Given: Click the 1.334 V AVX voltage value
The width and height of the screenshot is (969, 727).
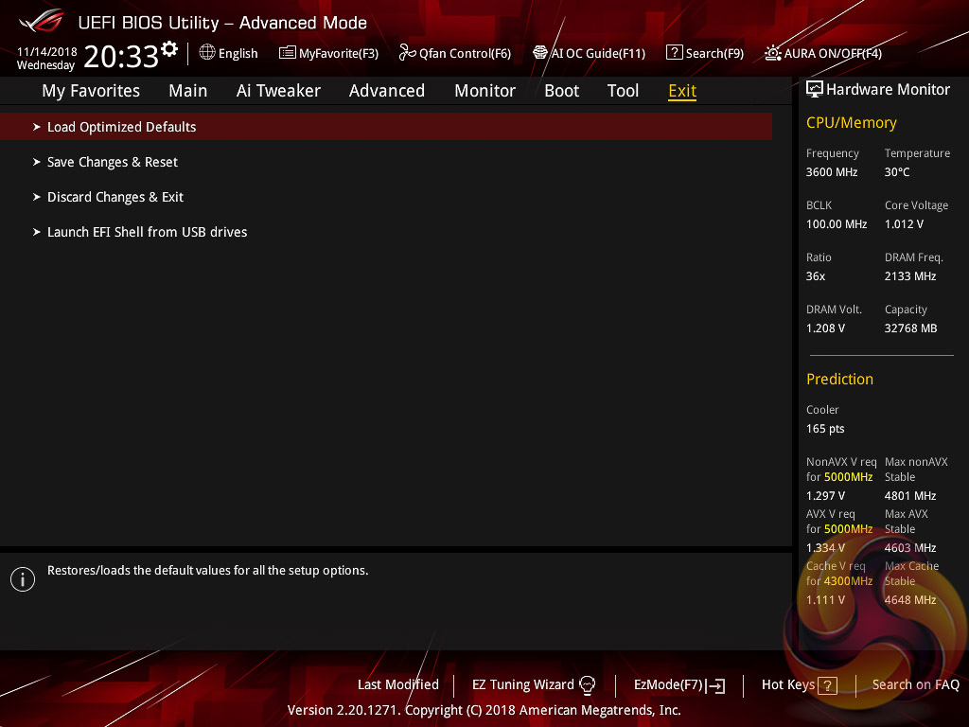Looking at the screenshot, I should click(825, 548).
